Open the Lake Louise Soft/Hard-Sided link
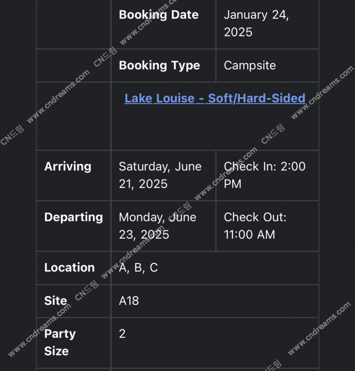 click(215, 98)
